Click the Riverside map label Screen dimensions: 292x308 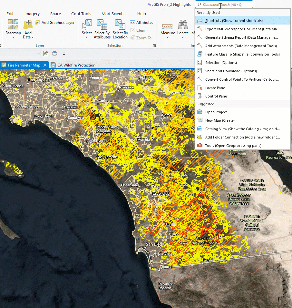[126, 87]
